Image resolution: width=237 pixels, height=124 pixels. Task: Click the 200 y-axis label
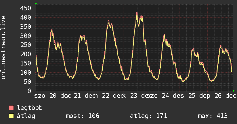point(26,54)
